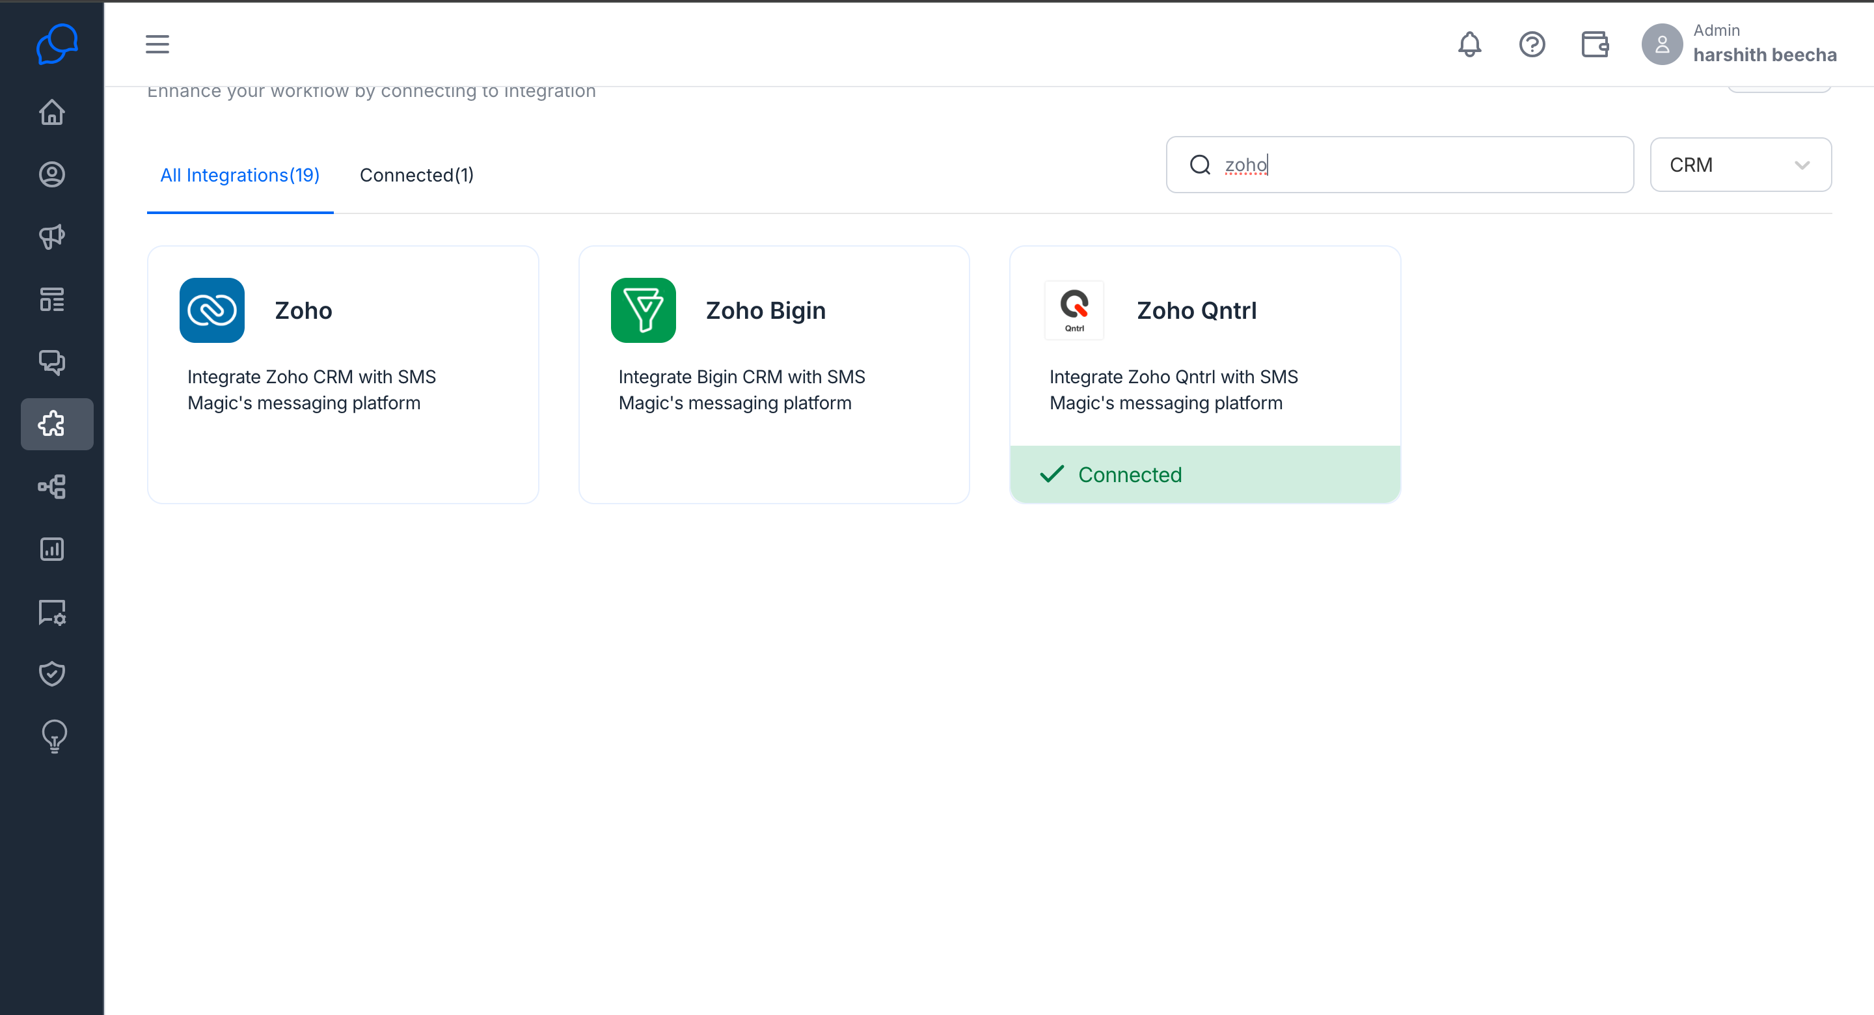The image size is (1874, 1015).
Task: Open the Zoho Bigin integration card
Action: [774, 375]
